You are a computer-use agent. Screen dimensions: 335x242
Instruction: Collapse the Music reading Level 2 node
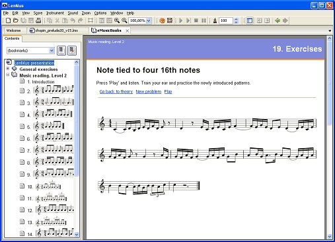(x=8, y=75)
